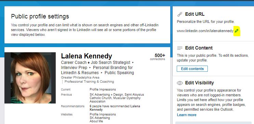Click the chain link icon beside Edit URL

coord(180,14)
